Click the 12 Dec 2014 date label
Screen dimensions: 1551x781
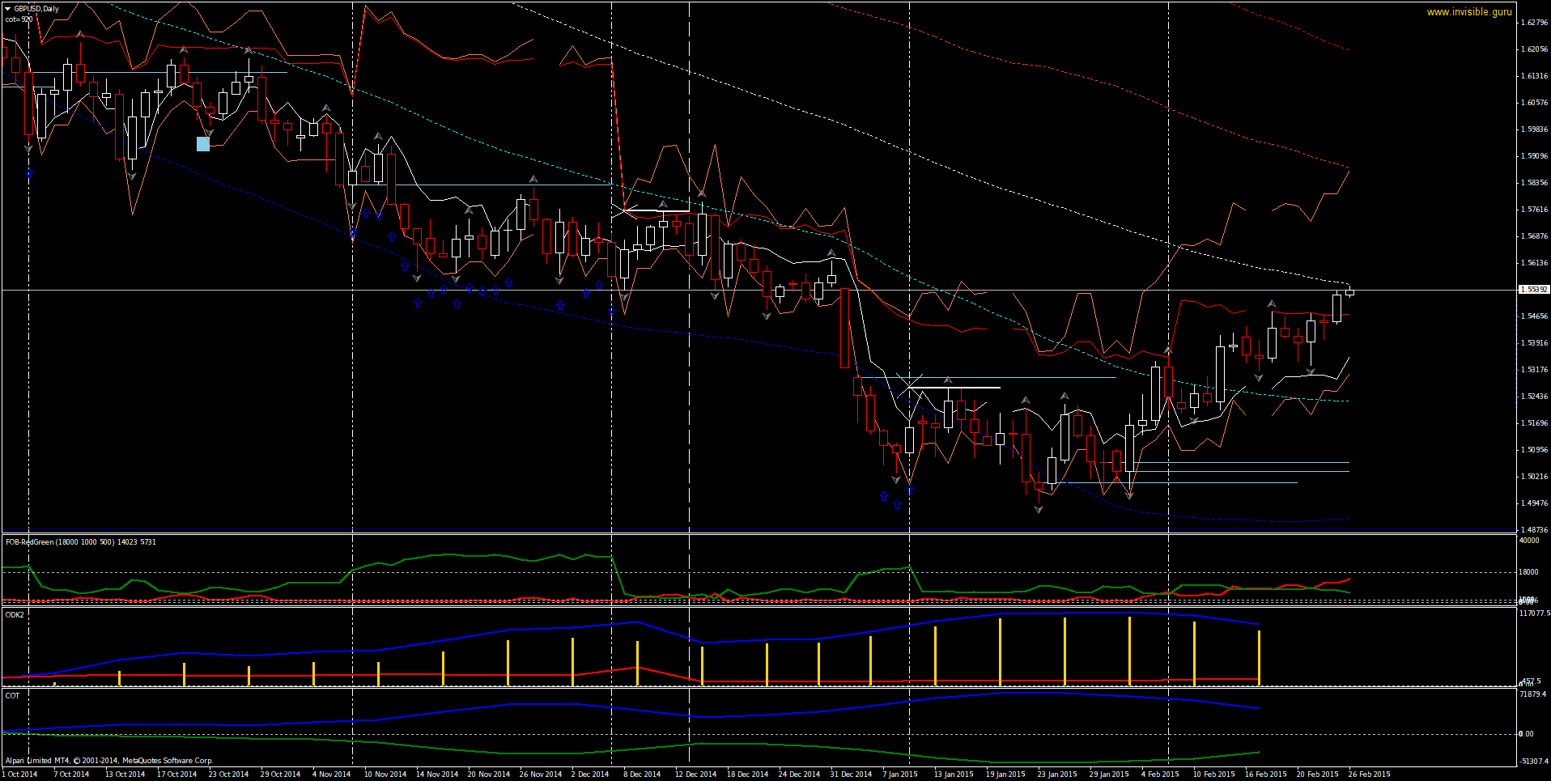pyautogui.click(x=696, y=775)
